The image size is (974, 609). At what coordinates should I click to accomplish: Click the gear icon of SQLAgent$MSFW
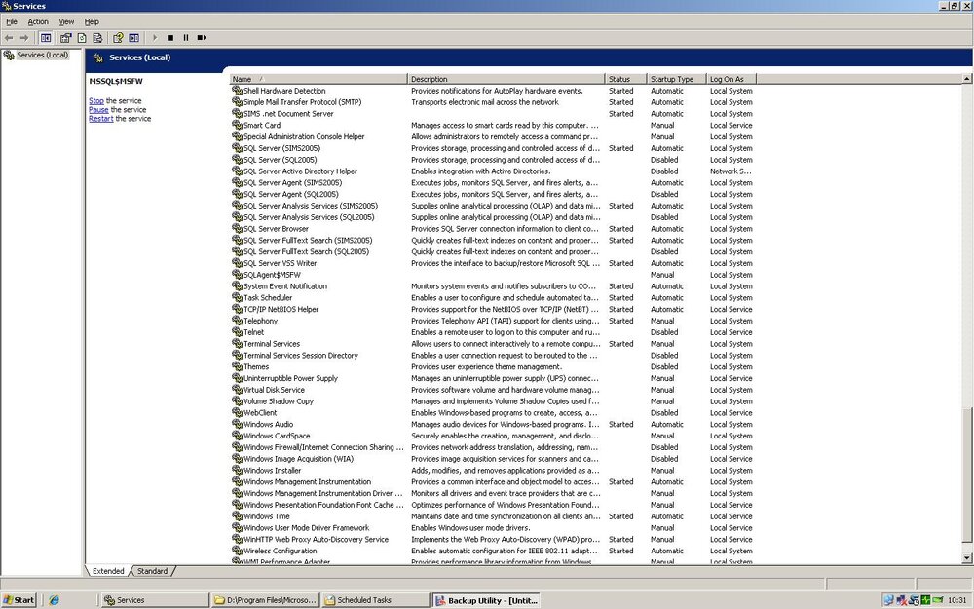pyautogui.click(x=237, y=275)
